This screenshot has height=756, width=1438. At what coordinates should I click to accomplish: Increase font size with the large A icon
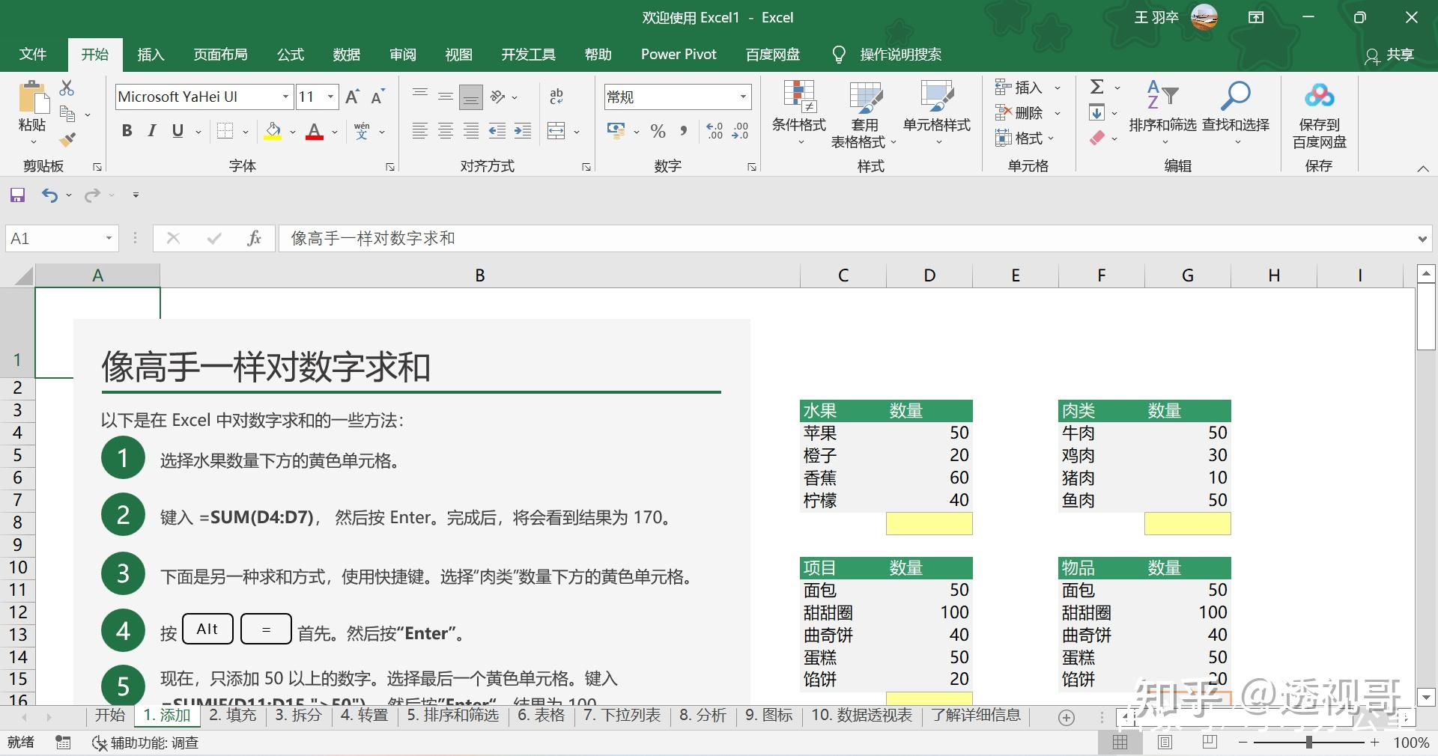pyautogui.click(x=352, y=97)
